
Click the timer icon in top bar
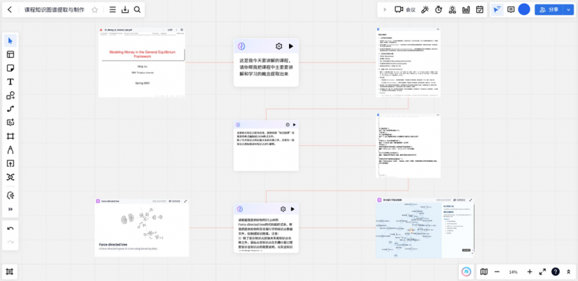click(439, 9)
